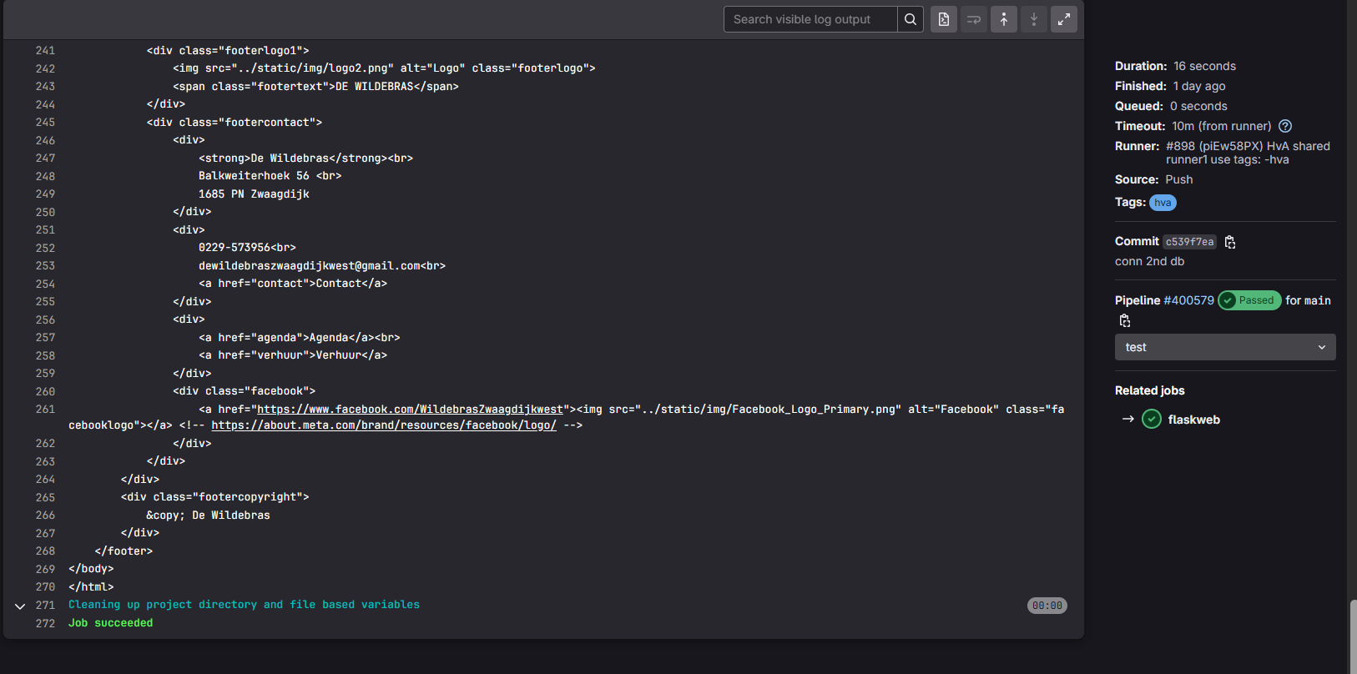This screenshot has width=1357, height=674.
Task: Open the test stage dropdown
Action: (1224, 347)
